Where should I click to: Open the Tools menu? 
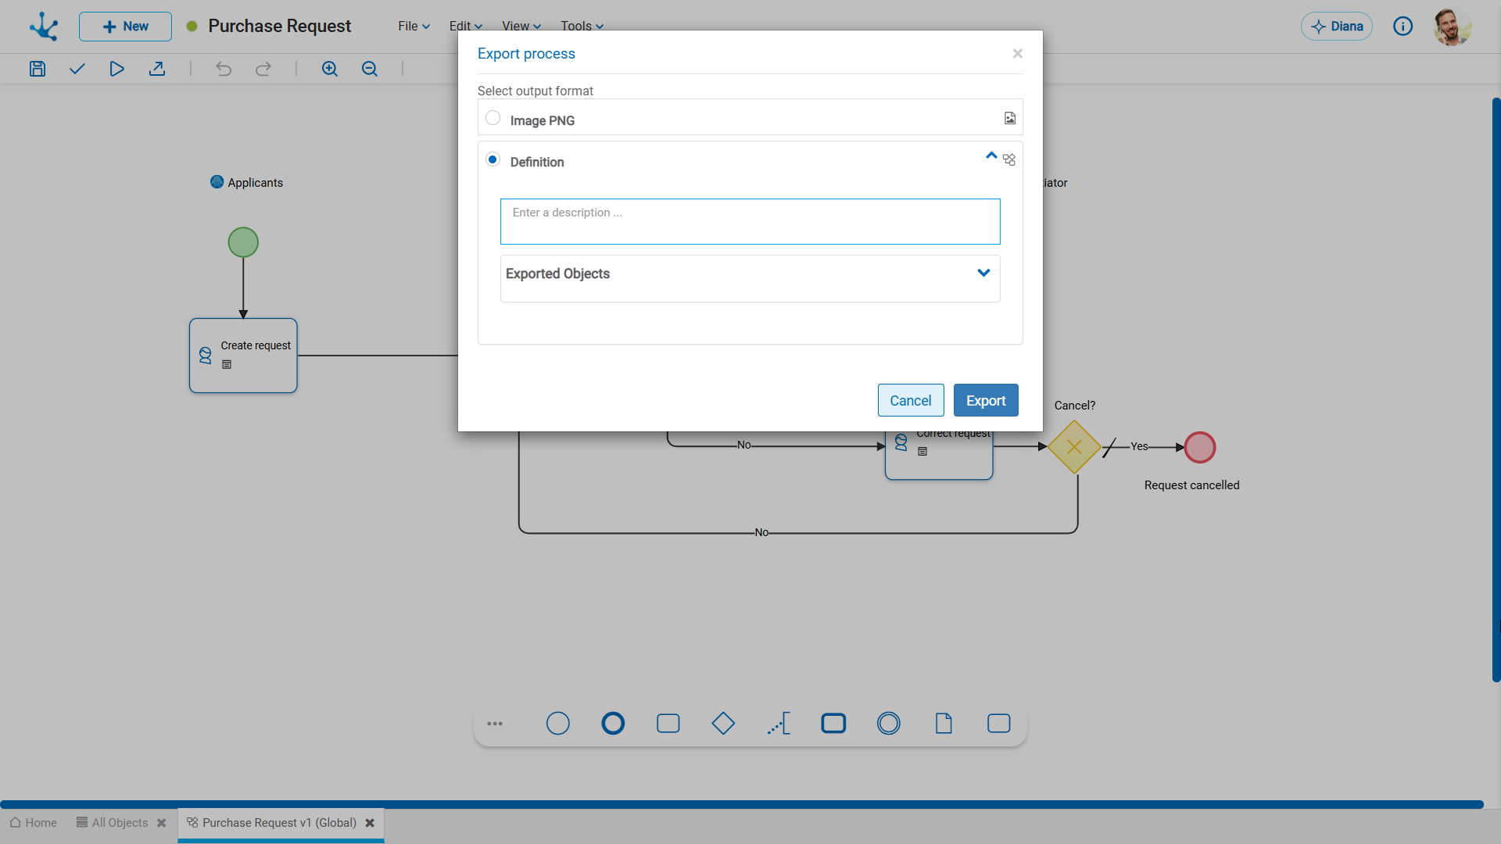point(582,26)
